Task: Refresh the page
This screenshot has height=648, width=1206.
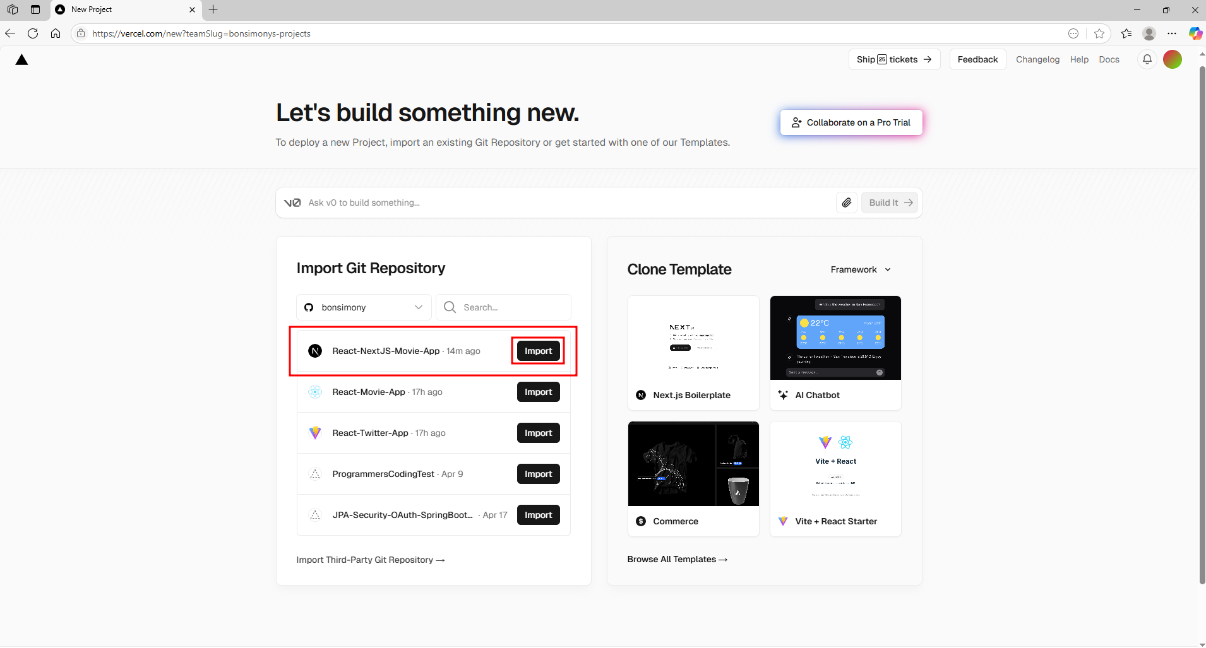Action: (x=33, y=33)
